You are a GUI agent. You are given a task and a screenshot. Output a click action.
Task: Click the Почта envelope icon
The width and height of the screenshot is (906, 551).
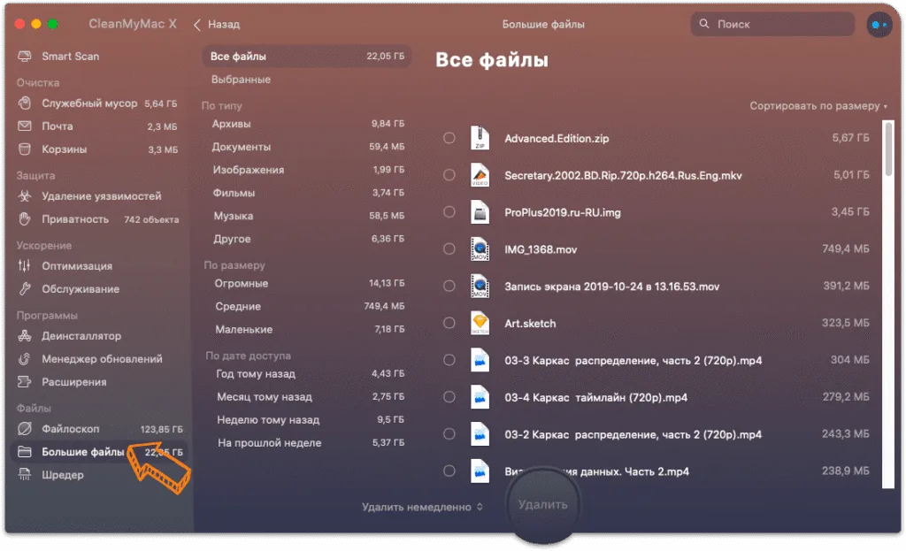pyautogui.click(x=24, y=126)
